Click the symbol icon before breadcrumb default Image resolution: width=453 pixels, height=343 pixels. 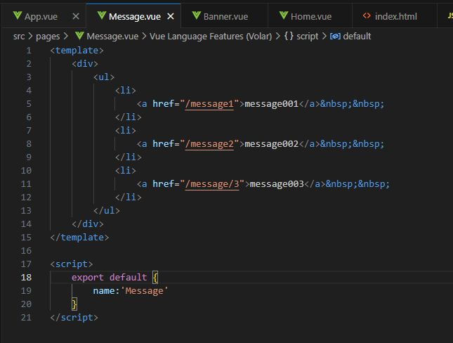click(335, 36)
